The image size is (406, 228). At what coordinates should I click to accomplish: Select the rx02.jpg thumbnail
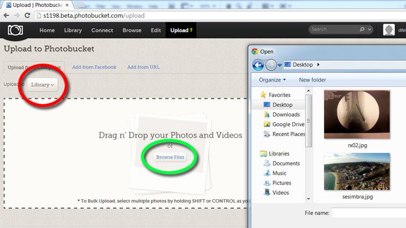pyautogui.click(x=357, y=115)
